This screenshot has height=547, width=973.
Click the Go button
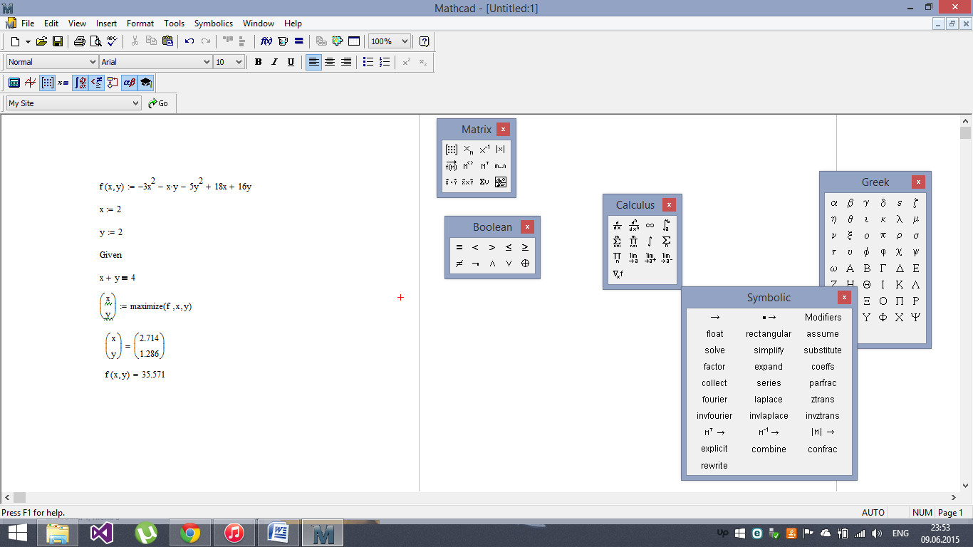158,103
